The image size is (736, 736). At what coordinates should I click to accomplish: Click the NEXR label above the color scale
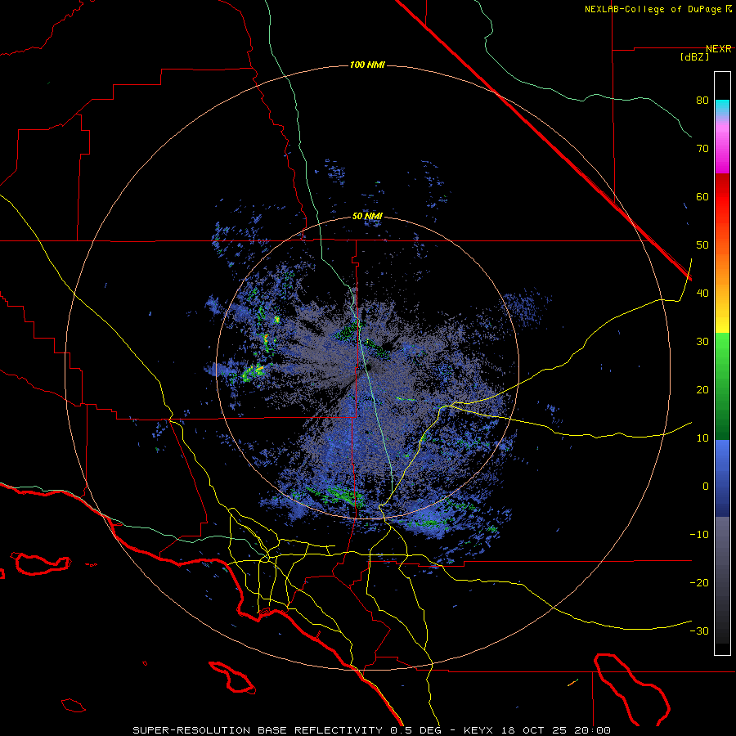[x=719, y=49]
